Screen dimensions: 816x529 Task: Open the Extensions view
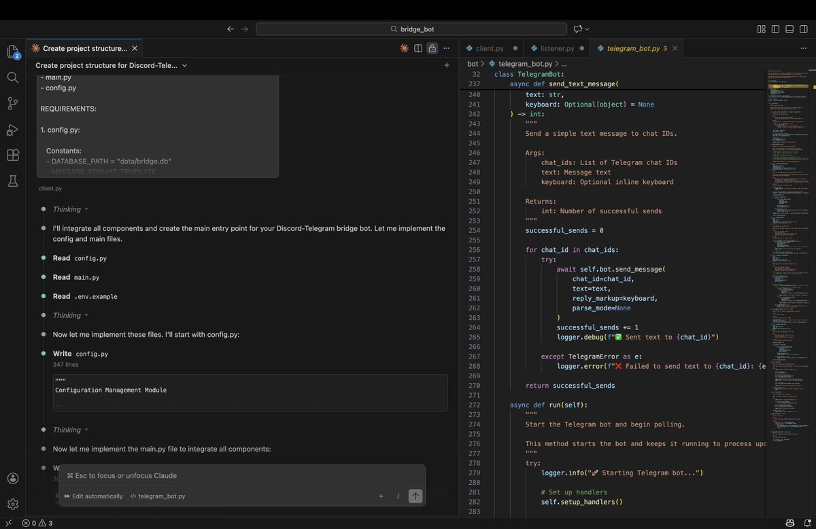pos(12,156)
